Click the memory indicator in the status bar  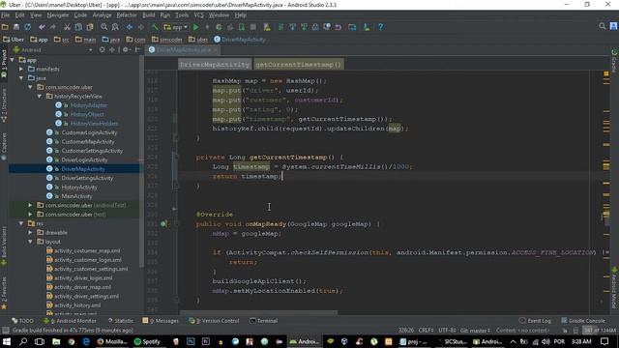[600, 331]
